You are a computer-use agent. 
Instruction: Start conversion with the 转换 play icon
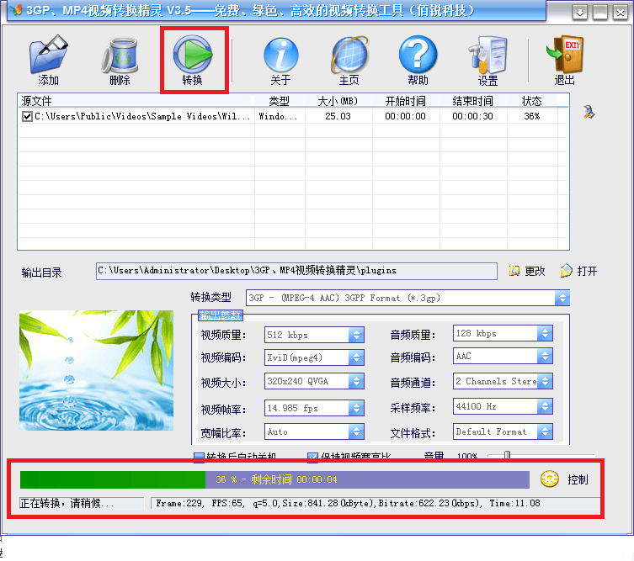pos(193,54)
